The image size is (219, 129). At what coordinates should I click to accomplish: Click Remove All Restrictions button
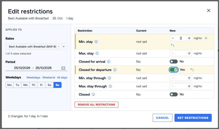point(96,105)
